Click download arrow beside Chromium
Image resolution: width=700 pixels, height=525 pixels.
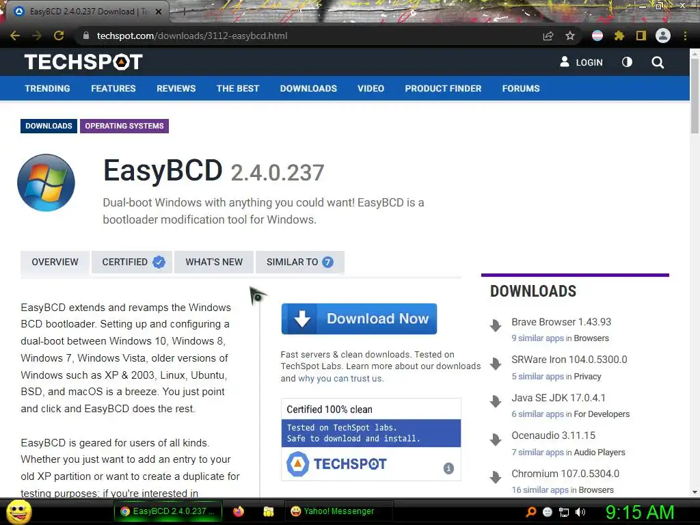click(496, 477)
